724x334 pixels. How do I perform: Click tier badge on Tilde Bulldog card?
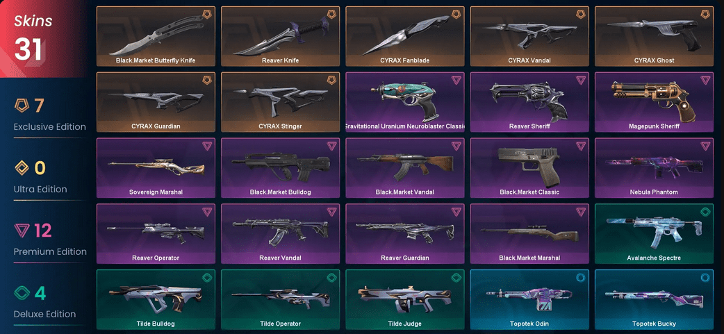(207, 278)
